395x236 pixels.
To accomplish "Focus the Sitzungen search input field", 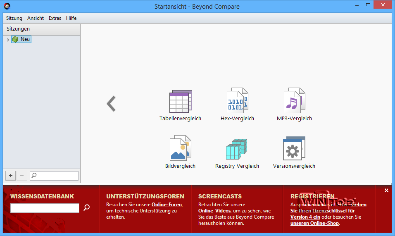I will (x=54, y=176).
